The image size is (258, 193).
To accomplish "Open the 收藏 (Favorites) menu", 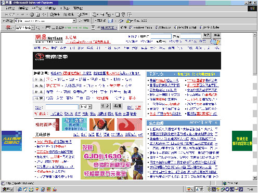I will click(50, 8).
